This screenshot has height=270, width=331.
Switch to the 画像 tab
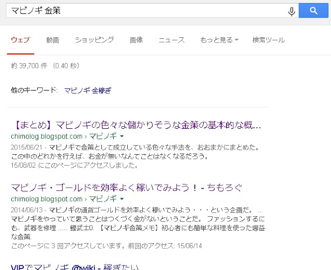click(136, 40)
